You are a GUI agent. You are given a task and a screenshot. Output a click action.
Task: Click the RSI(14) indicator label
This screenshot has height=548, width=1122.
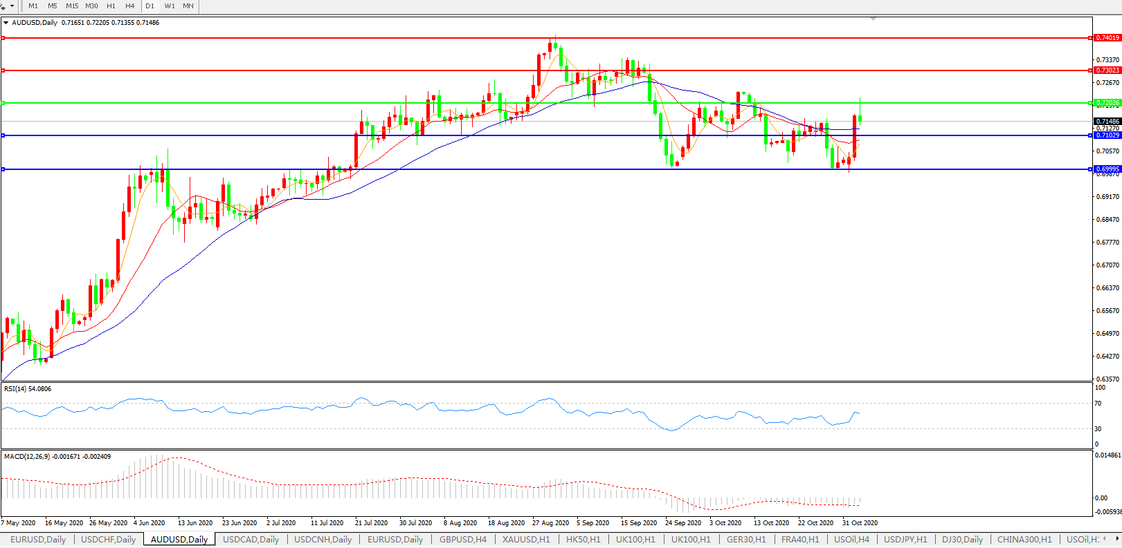[28, 389]
